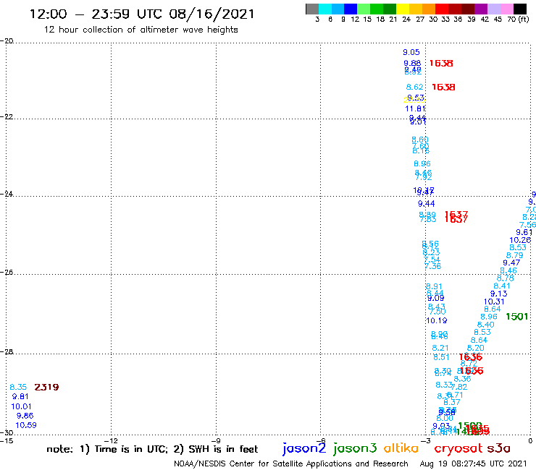The width and height of the screenshot is (536, 470).
Task: Click the wave height value 10.19
Action: [x=437, y=320]
